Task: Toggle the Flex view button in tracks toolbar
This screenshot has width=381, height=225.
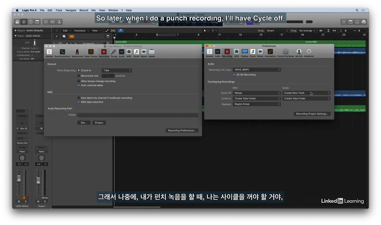Action: pos(113,31)
